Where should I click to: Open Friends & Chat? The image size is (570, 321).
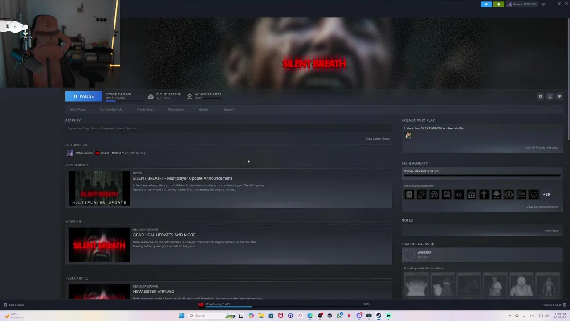554,305
